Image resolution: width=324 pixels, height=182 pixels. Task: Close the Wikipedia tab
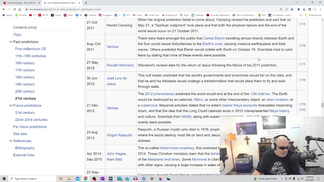click(79, 3)
